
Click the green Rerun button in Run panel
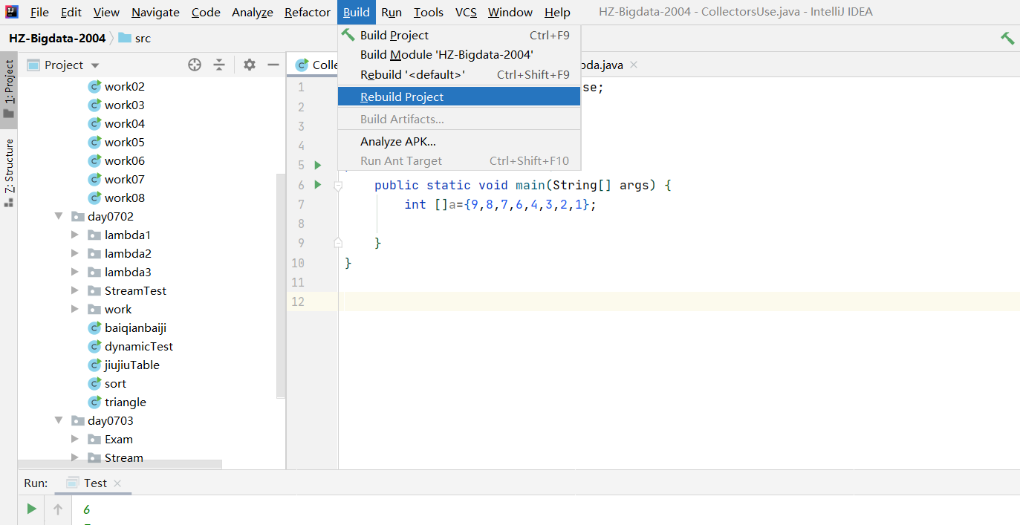[31, 509]
